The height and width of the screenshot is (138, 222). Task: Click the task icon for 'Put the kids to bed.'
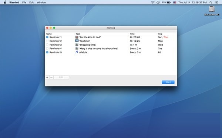coord(77,37)
